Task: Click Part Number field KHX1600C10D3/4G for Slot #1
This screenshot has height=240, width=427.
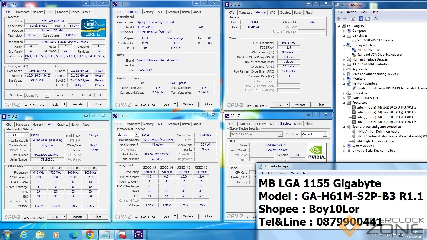Action: coord(47,155)
